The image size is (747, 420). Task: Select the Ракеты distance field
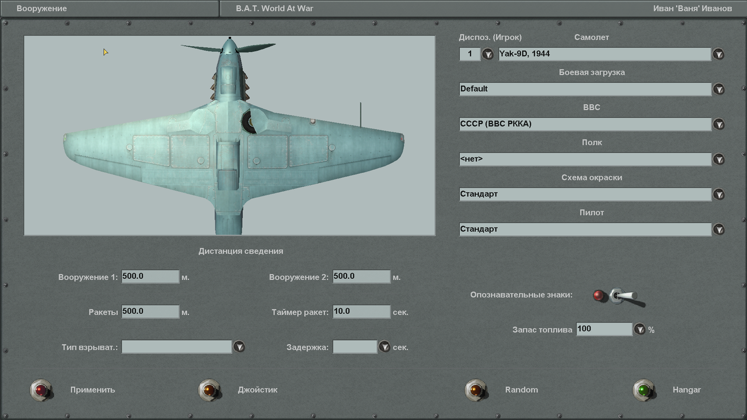pos(150,311)
